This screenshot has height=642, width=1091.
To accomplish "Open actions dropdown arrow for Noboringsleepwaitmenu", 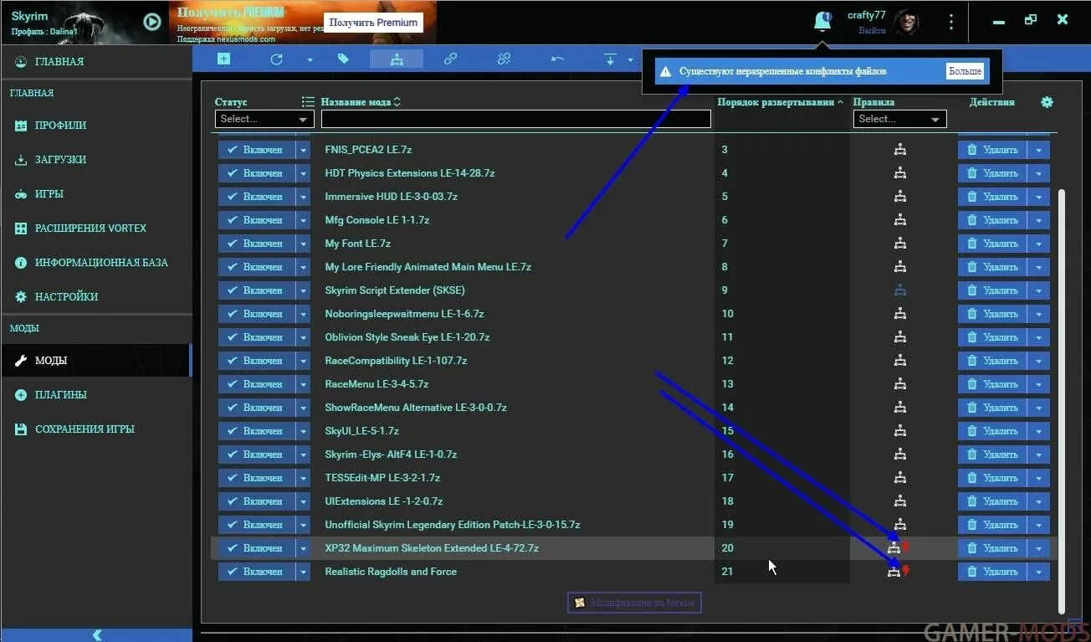I will (1038, 314).
